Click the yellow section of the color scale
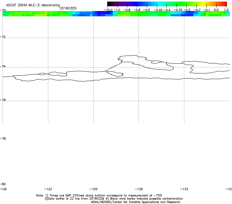This screenshot has width=232, height=204. pyautogui.click(x=204, y=4)
